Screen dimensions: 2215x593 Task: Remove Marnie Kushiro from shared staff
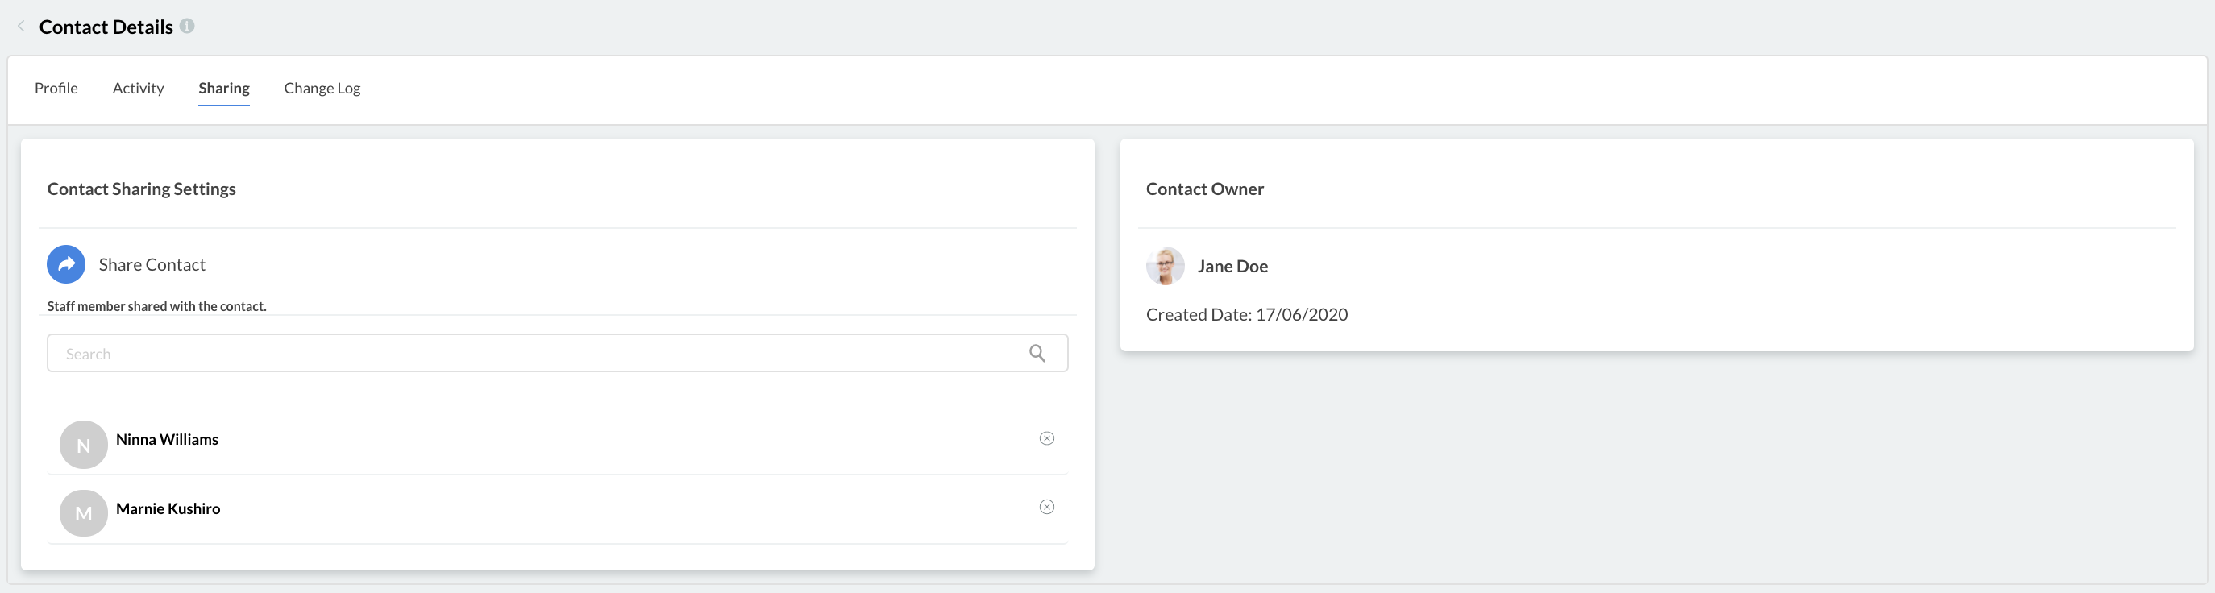click(x=1046, y=507)
